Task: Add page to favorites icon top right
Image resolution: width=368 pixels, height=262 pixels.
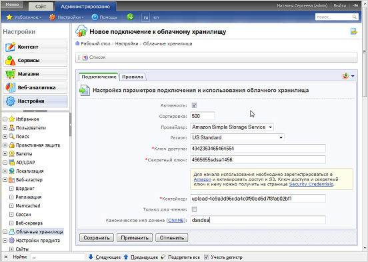Action: point(354,31)
